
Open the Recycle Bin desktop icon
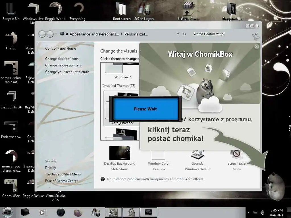[x=11, y=11]
